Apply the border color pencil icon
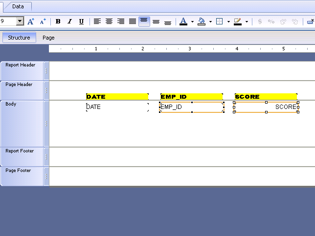Screen dimensions: 315x236 (237, 21)
